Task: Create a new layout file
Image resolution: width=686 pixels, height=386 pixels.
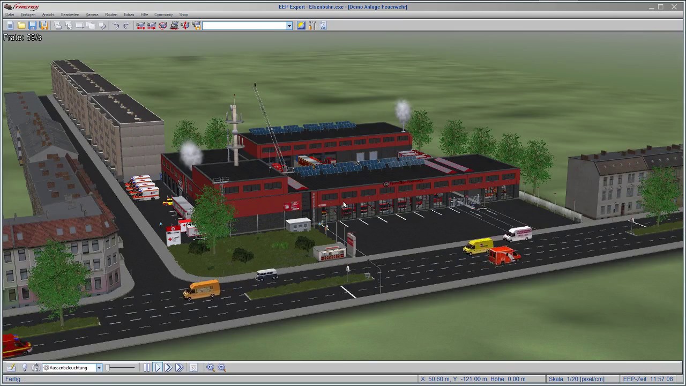Action: (10, 25)
